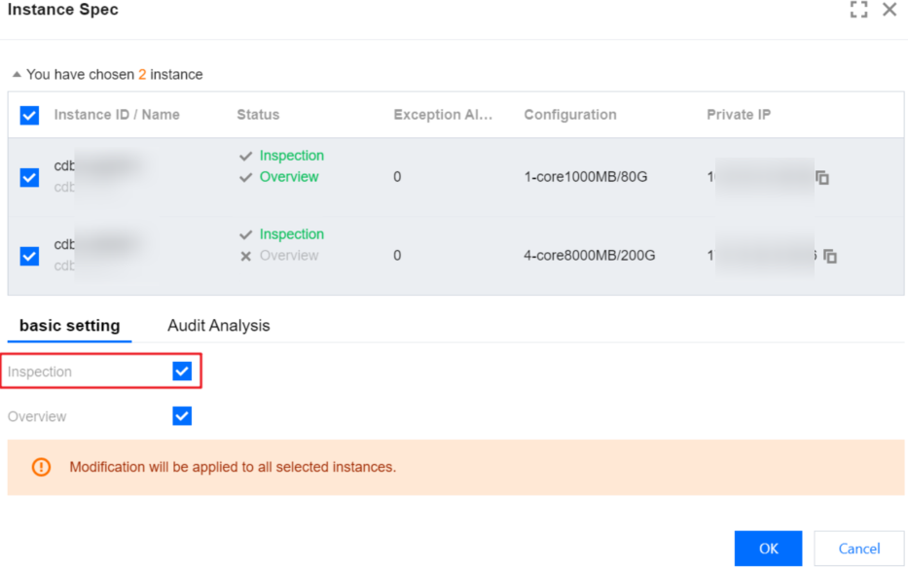Click first row's Inspection status checkmark
This screenshot has height=568, width=908.
[246, 156]
